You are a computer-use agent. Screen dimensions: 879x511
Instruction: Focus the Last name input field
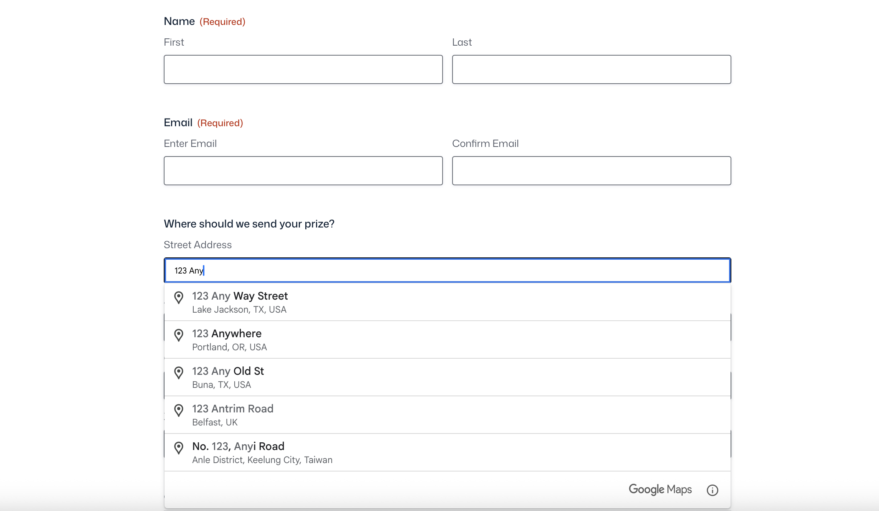point(591,69)
